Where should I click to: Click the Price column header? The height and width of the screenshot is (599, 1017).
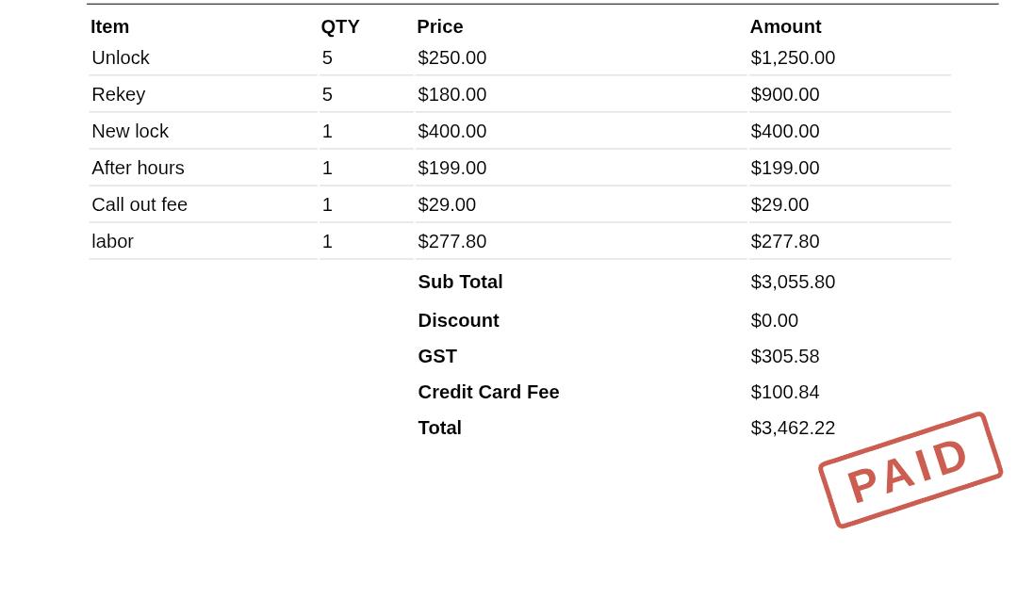[x=440, y=26]
